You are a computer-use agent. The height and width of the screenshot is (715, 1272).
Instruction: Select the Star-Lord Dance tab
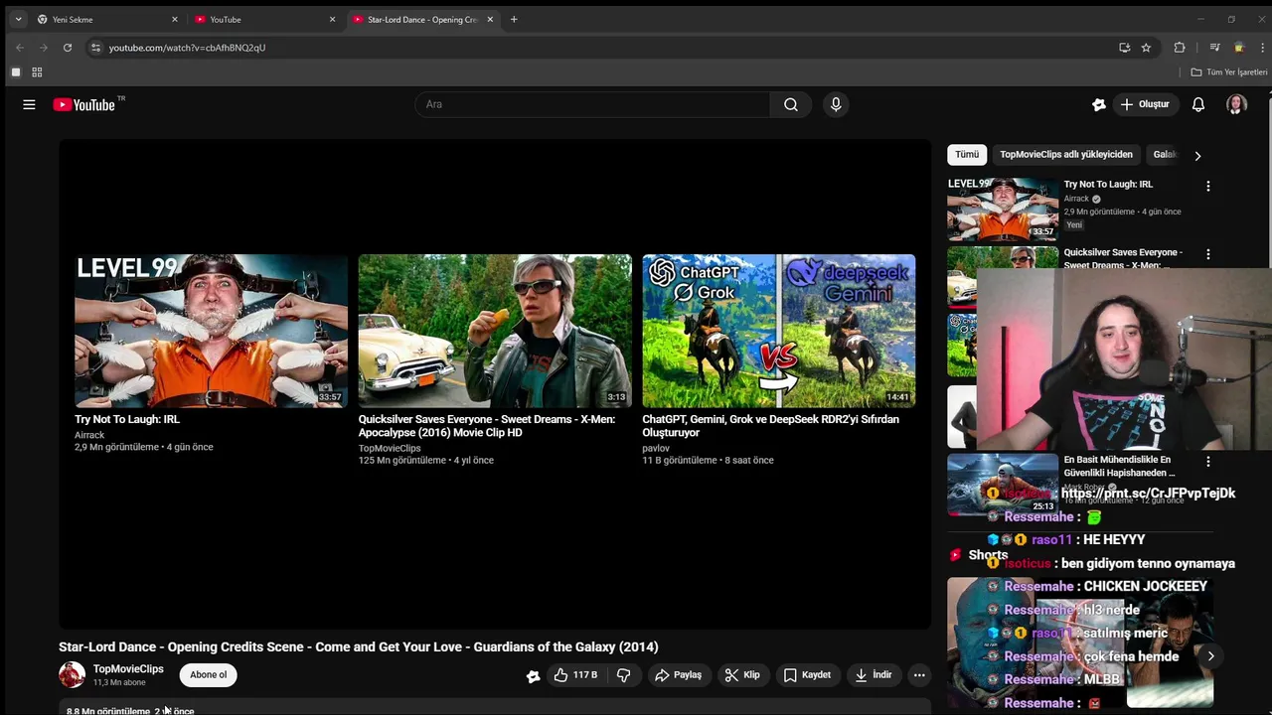click(421, 19)
